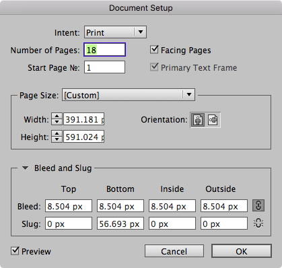Click the Bleed Top field

(x=69, y=206)
